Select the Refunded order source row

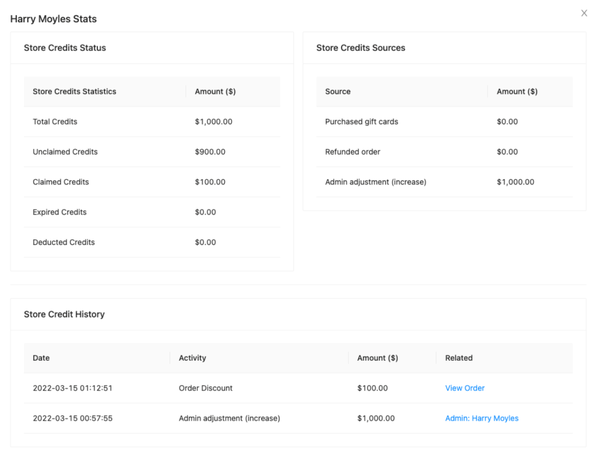[353, 152]
